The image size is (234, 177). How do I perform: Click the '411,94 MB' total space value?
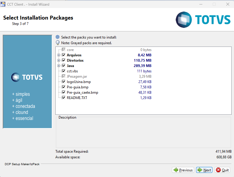click(x=223, y=152)
